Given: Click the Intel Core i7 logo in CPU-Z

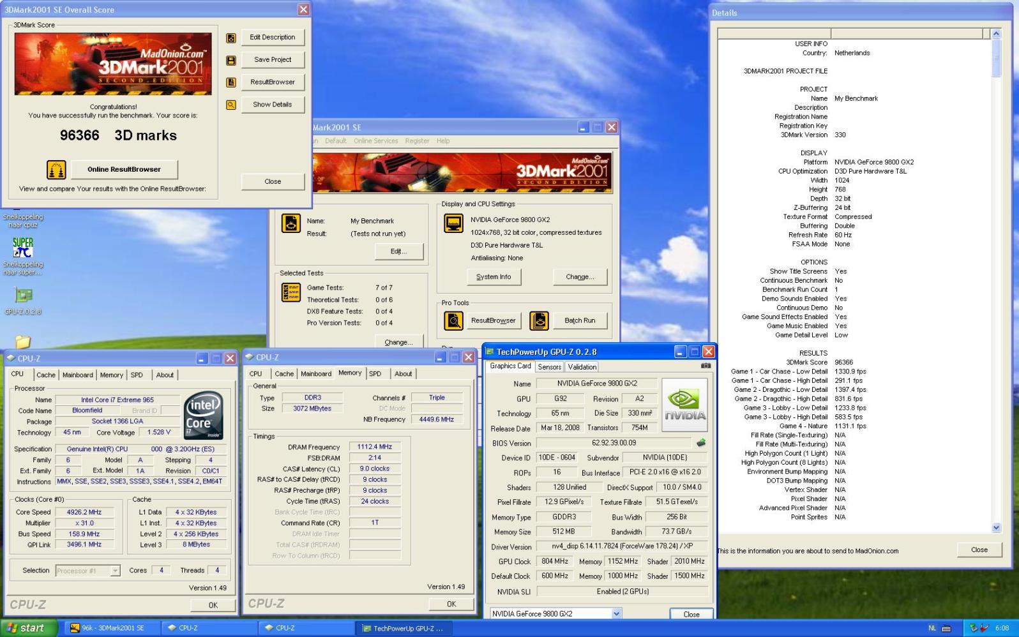Looking at the screenshot, I should click(x=204, y=415).
